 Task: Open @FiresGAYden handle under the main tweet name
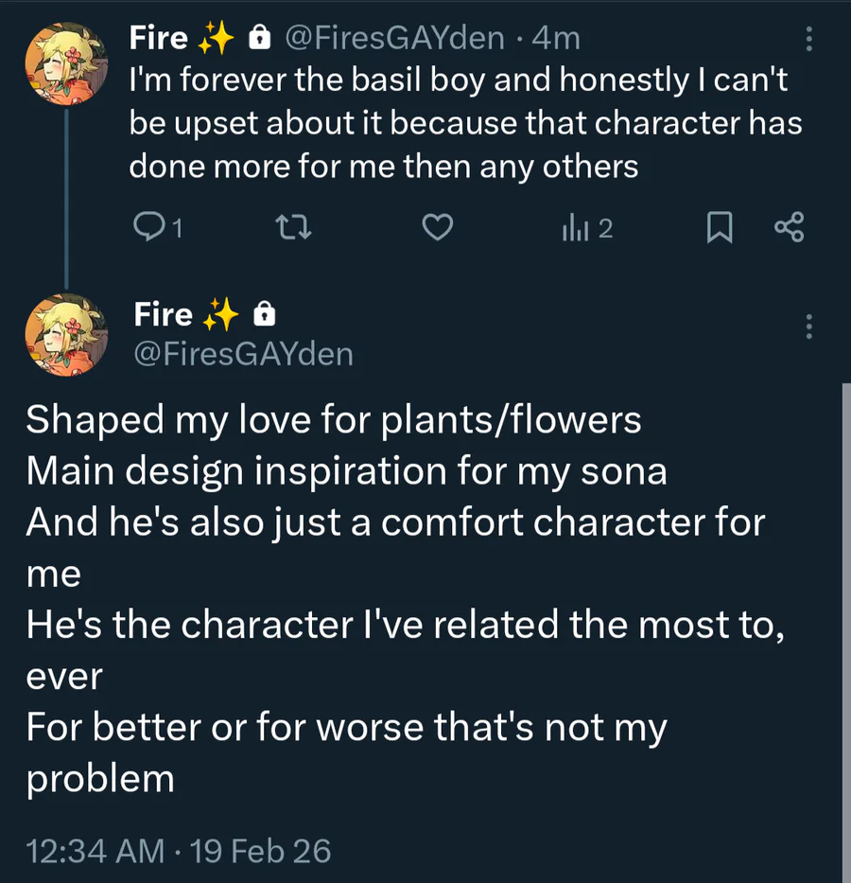pyautogui.click(x=243, y=354)
